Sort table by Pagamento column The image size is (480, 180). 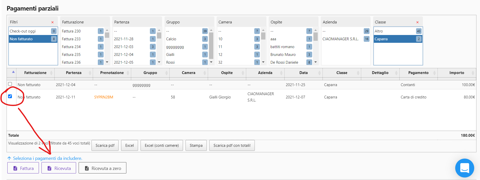418,73
